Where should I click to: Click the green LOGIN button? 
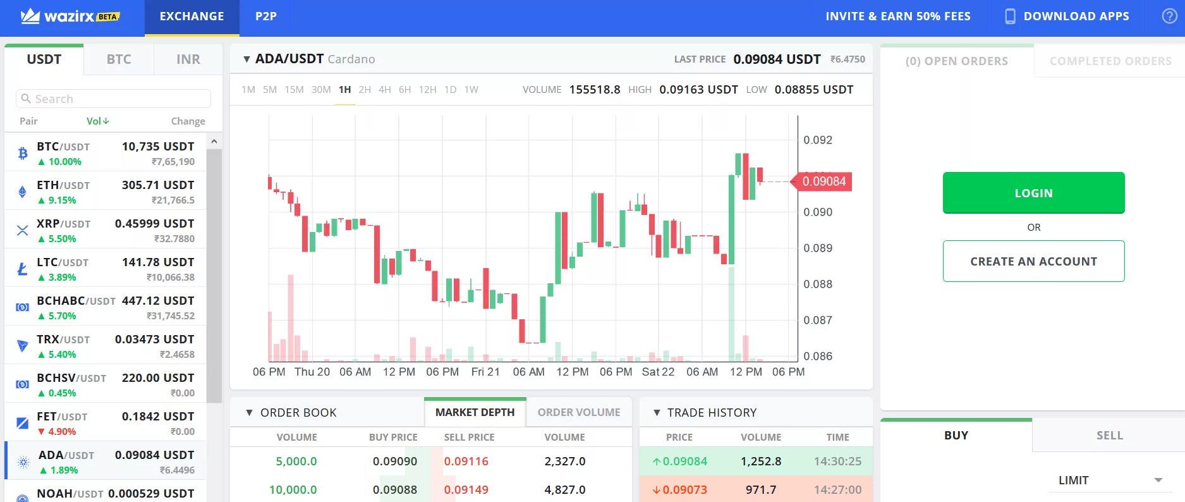1034,193
